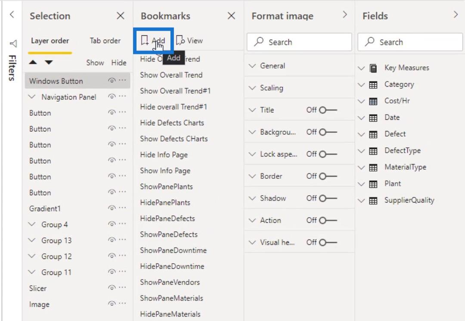
Task: Turn on the Lock aspect toggle
Action: (x=328, y=154)
